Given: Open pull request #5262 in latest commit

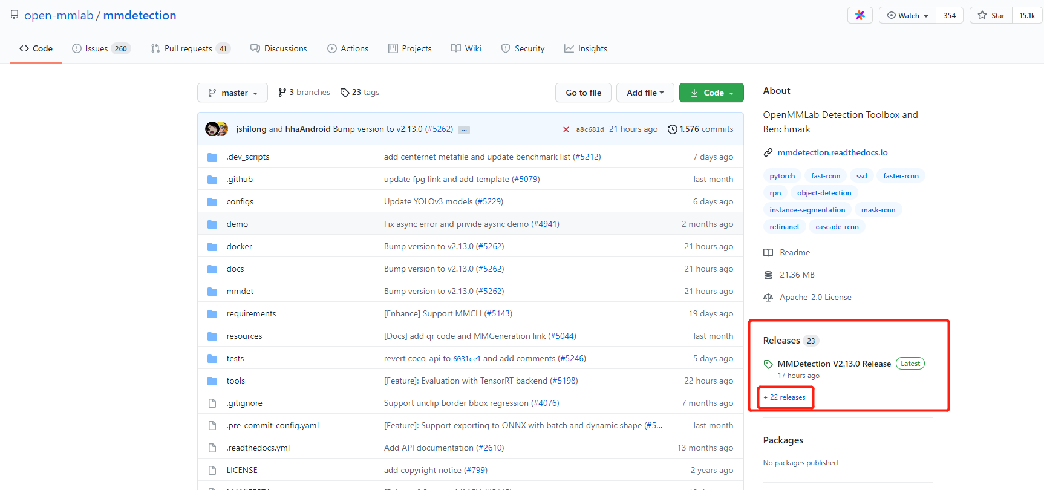Looking at the screenshot, I should 439,129.
